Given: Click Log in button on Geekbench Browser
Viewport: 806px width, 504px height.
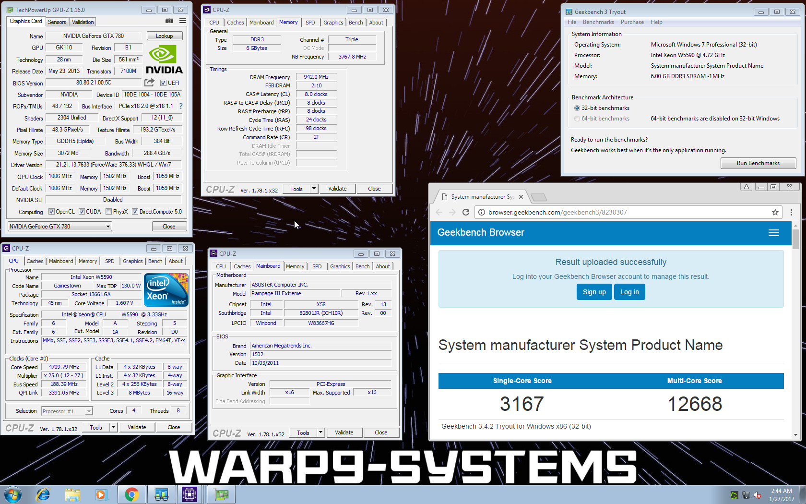Looking at the screenshot, I should point(629,292).
